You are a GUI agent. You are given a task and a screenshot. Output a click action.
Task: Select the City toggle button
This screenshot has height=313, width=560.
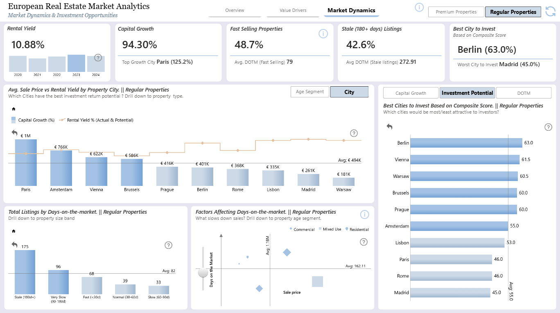tap(349, 92)
